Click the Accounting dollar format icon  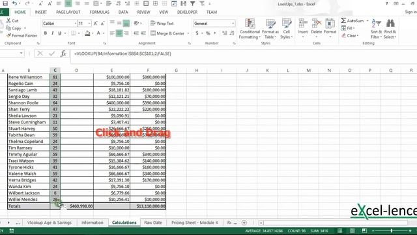tap(197, 33)
